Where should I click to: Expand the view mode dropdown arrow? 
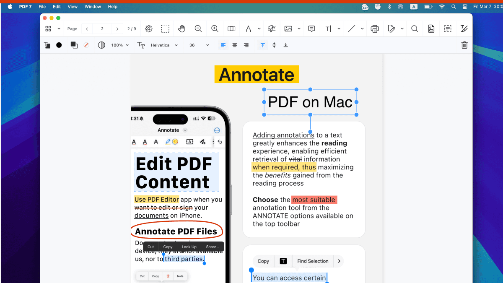coord(59,29)
